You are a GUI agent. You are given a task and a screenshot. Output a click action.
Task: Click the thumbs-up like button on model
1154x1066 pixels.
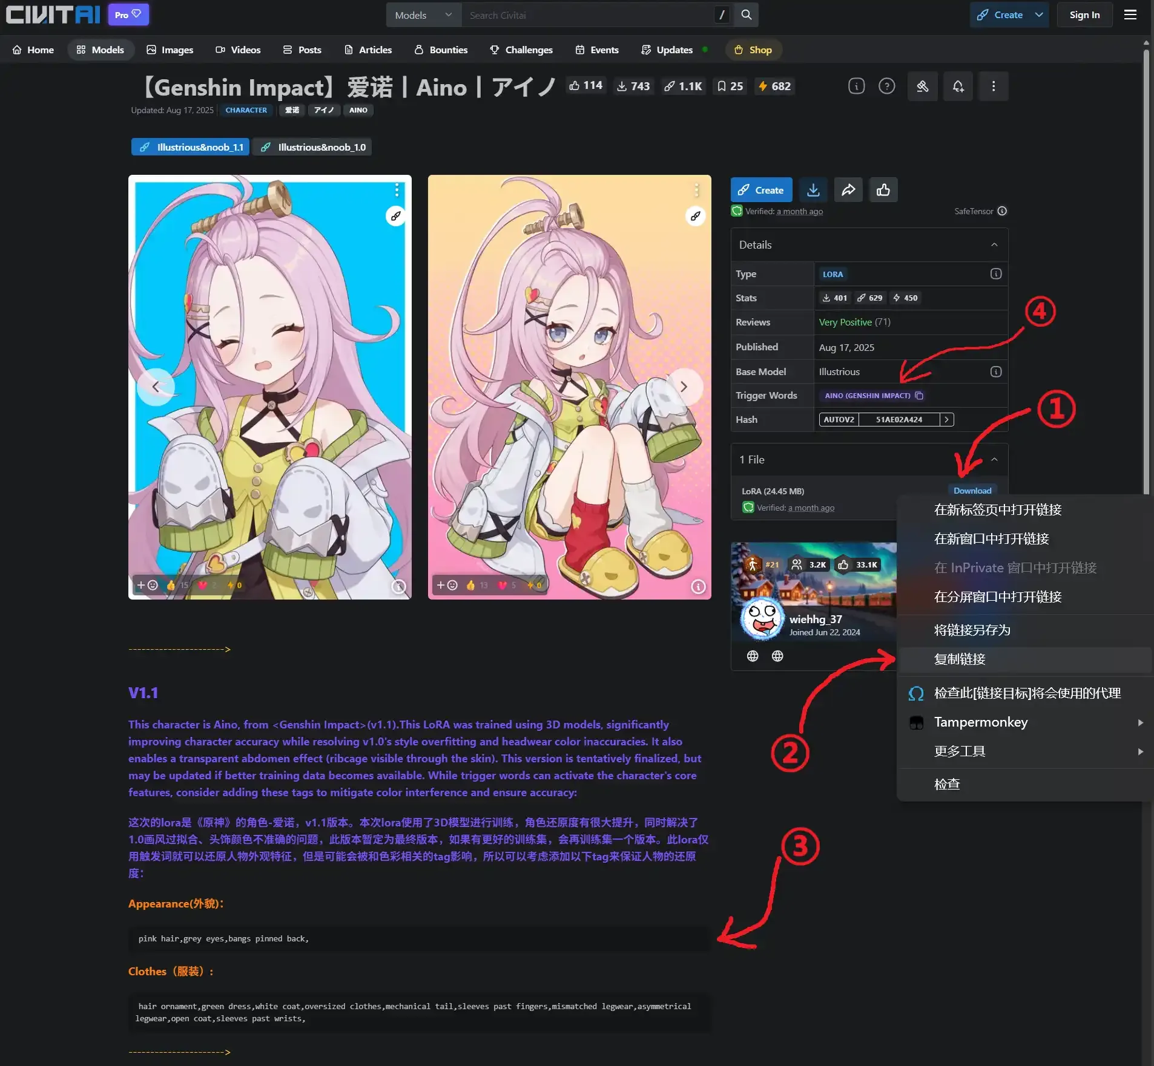point(883,190)
